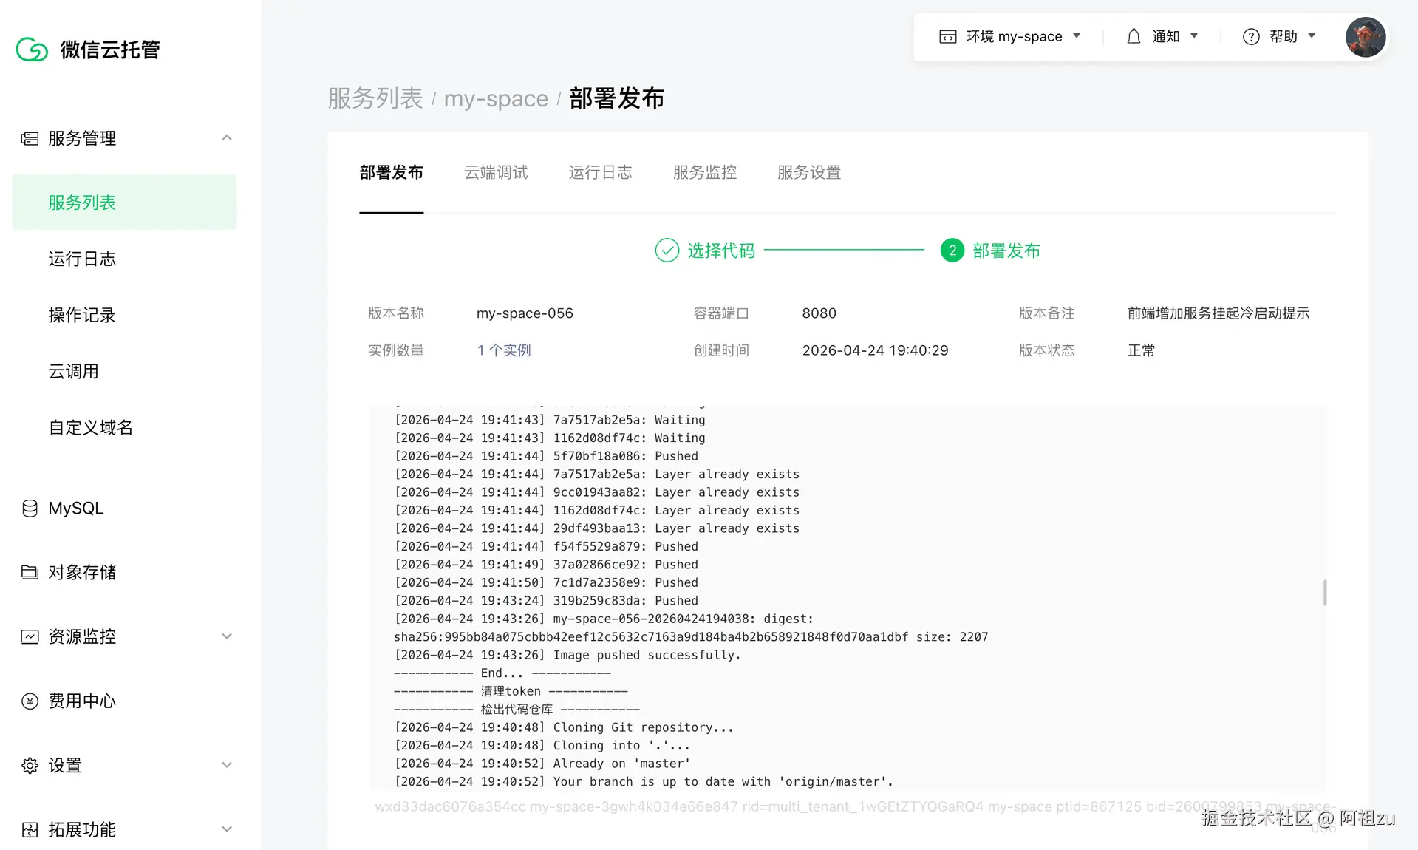Click the environment monitor icon beside my-space
This screenshot has height=850, width=1418.
point(947,35)
